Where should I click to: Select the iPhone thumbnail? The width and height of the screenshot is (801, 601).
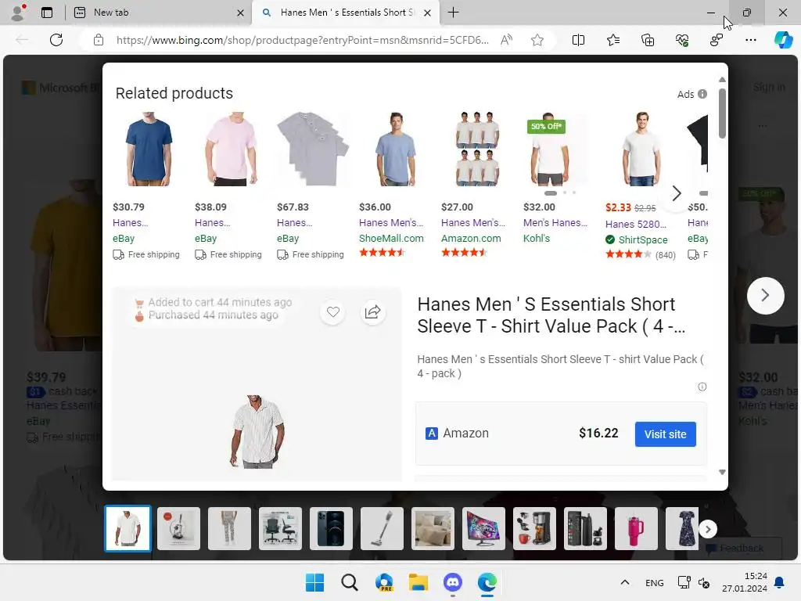(x=331, y=529)
